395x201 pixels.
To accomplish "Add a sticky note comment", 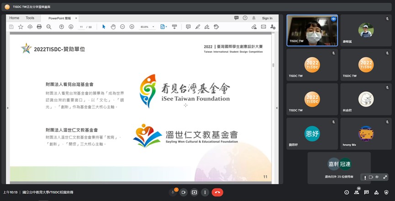I will [x=188, y=27].
